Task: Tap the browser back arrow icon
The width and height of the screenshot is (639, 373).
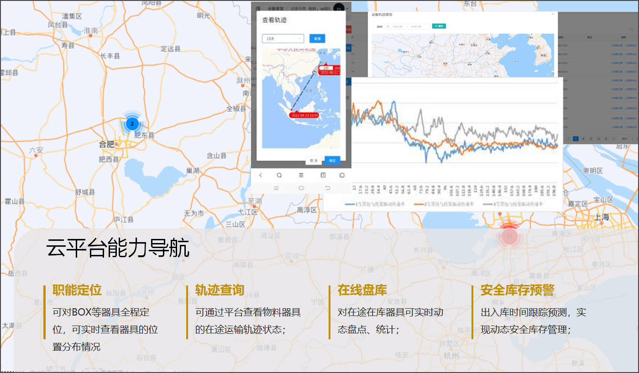Action: [261, 175]
